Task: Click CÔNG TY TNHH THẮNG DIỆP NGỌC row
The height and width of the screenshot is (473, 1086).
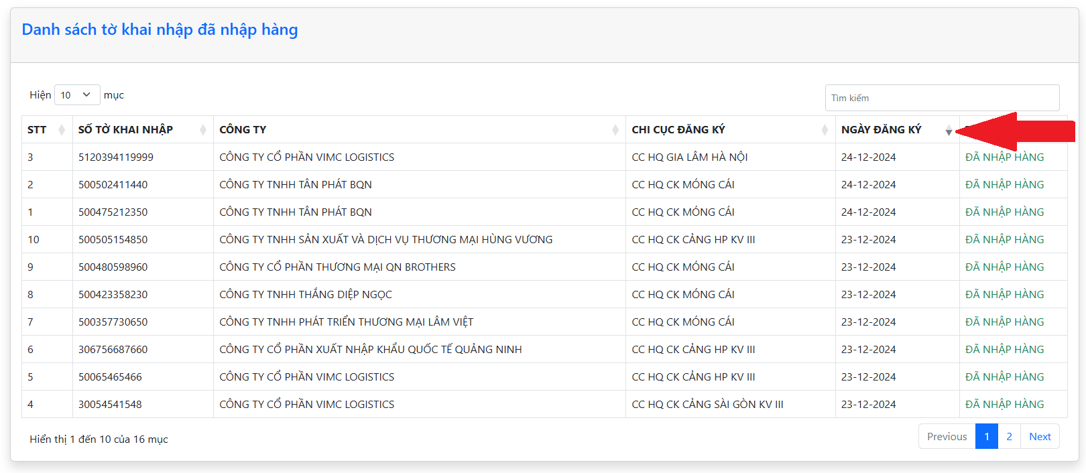Action: pyautogui.click(x=305, y=295)
